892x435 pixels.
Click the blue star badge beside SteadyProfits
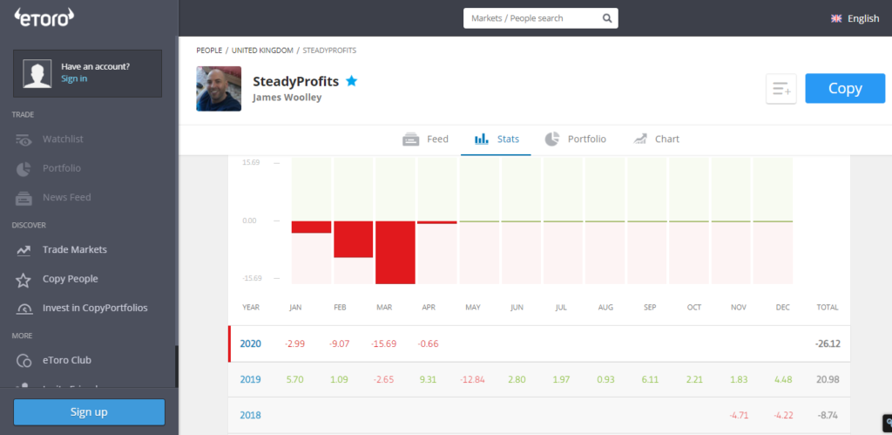coord(352,81)
